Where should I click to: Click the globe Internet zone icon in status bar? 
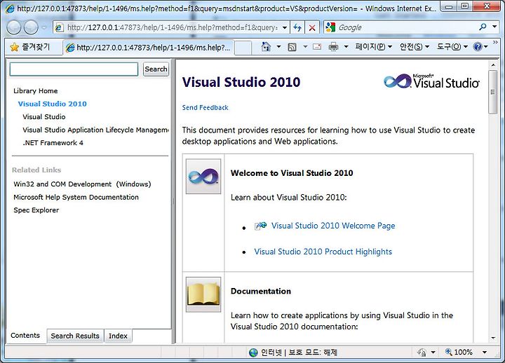tap(253, 352)
